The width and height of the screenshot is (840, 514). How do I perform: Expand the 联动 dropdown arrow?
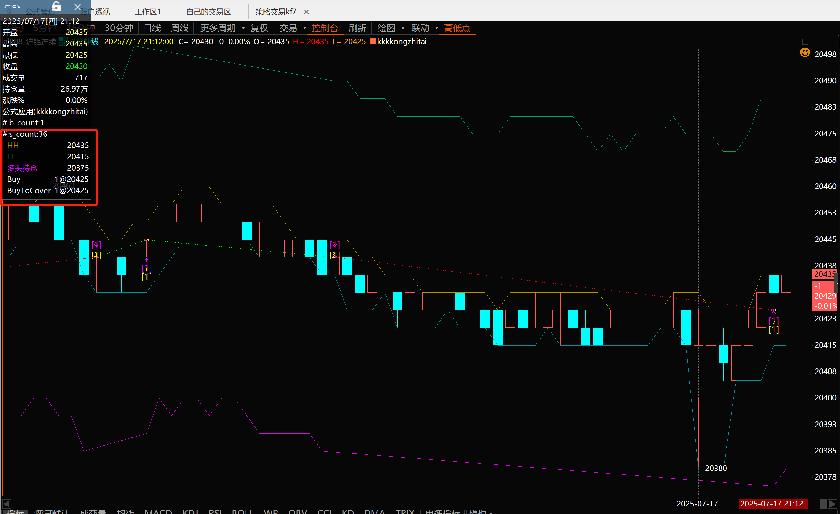click(x=436, y=28)
